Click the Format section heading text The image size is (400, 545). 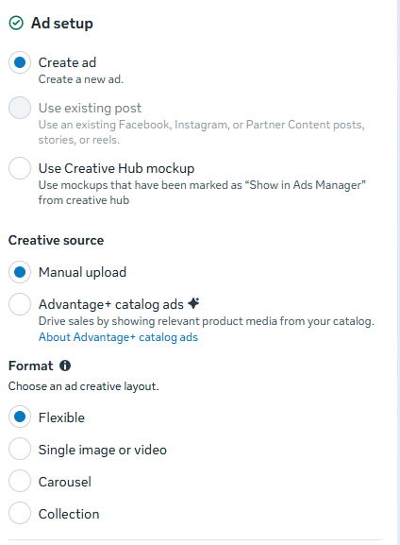[30, 366]
